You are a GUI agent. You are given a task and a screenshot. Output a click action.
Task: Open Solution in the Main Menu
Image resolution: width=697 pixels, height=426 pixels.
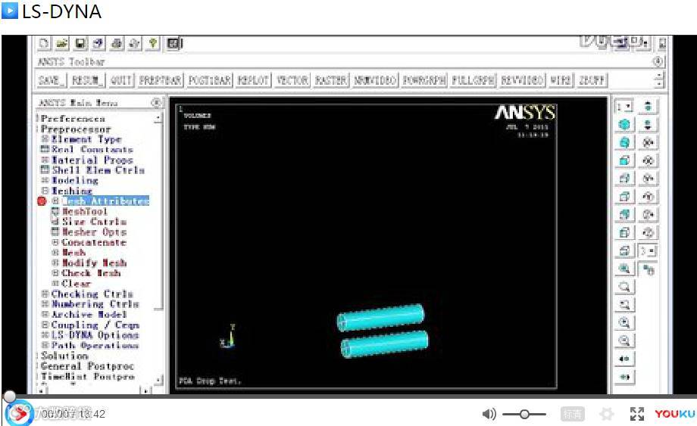64,356
